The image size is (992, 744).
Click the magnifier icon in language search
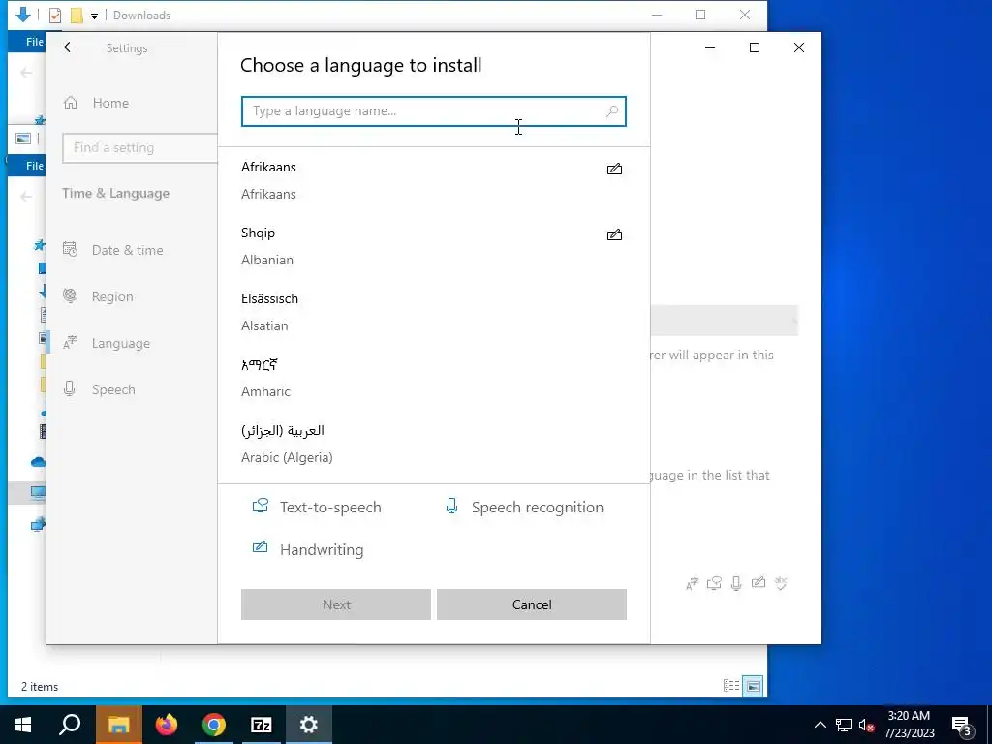point(612,111)
